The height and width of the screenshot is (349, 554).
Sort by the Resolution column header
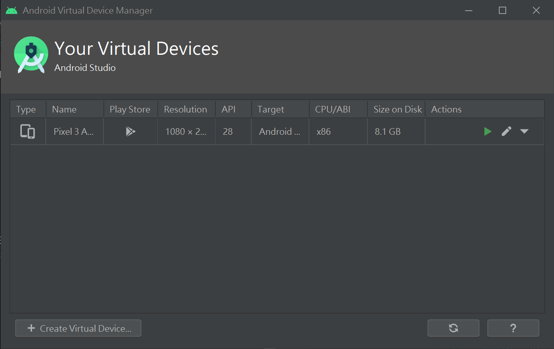pyautogui.click(x=187, y=109)
